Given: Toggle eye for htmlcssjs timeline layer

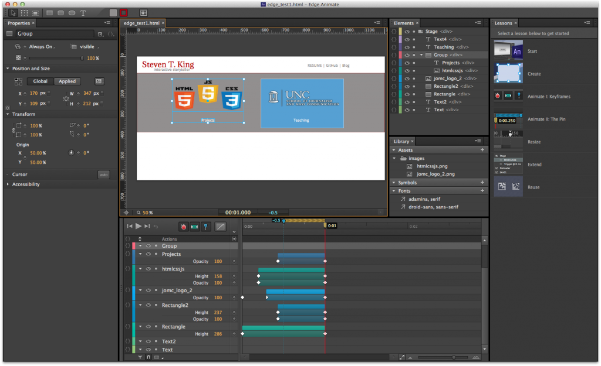Looking at the screenshot, I should pyautogui.click(x=148, y=269).
